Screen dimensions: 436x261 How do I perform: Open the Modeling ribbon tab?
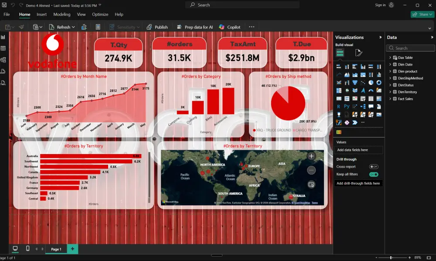tap(62, 14)
